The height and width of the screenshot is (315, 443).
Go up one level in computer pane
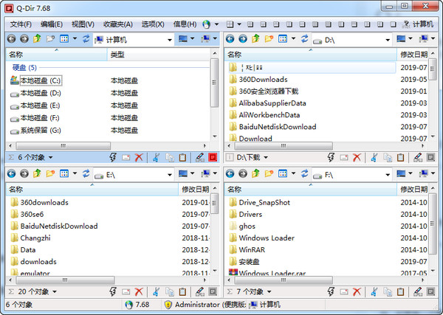click(x=38, y=38)
